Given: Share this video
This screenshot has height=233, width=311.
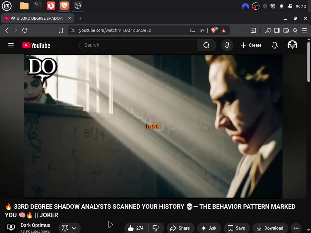Looking at the screenshot, I should point(180,228).
